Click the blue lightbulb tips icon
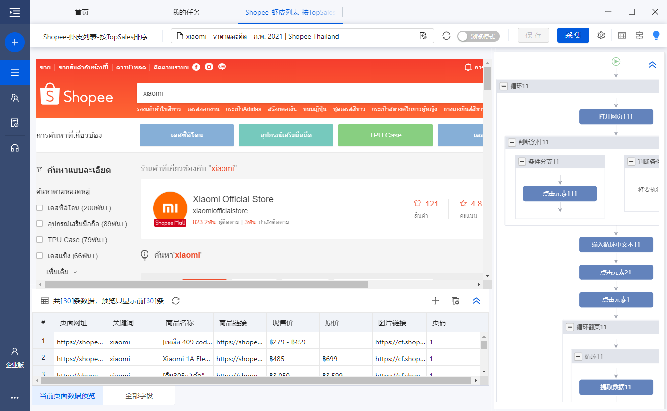 (x=656, y=35)
